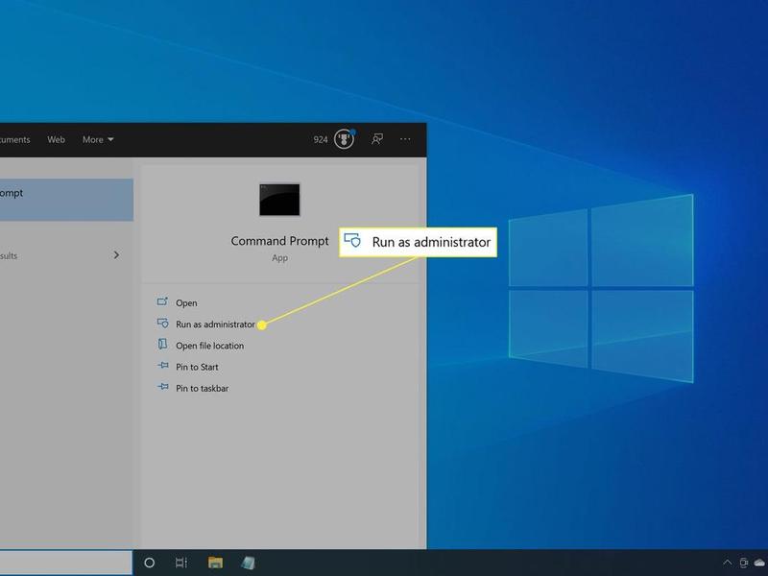
Task: Click the Command Prompt app thumbnail
Action: coord(279,200)
